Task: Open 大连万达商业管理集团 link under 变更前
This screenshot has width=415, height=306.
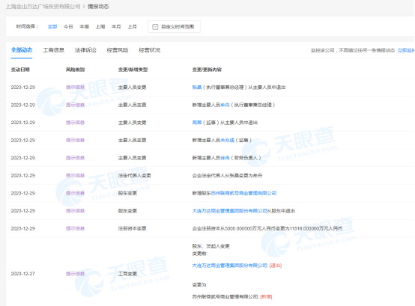Action: [x=229, y=266]
